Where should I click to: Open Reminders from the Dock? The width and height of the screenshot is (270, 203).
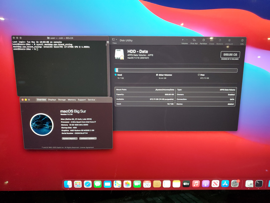166,184
